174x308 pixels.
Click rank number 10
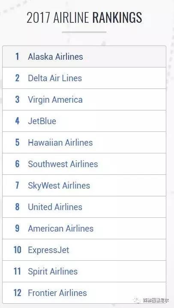click(17, 250)
